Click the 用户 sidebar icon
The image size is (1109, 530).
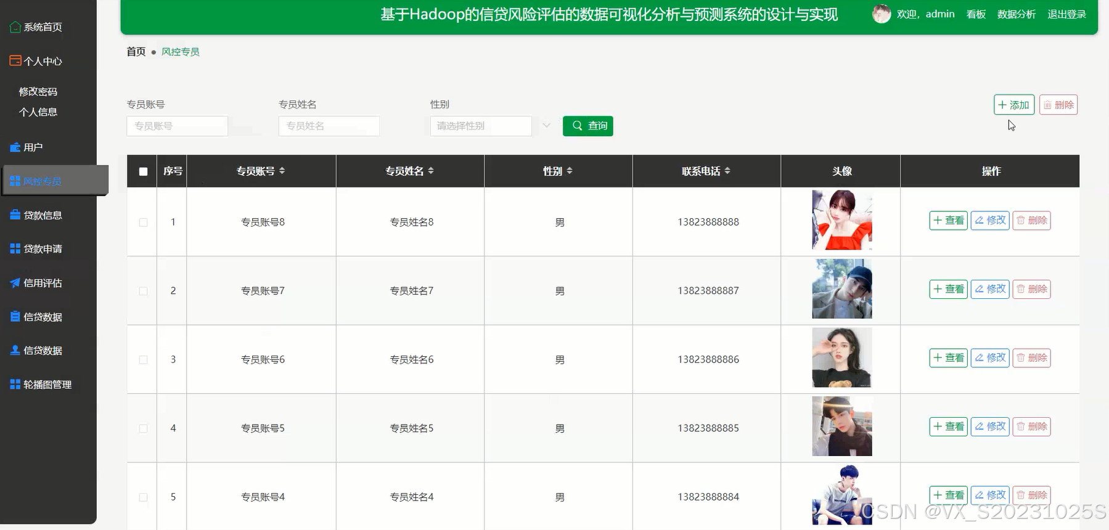(15, 147)
